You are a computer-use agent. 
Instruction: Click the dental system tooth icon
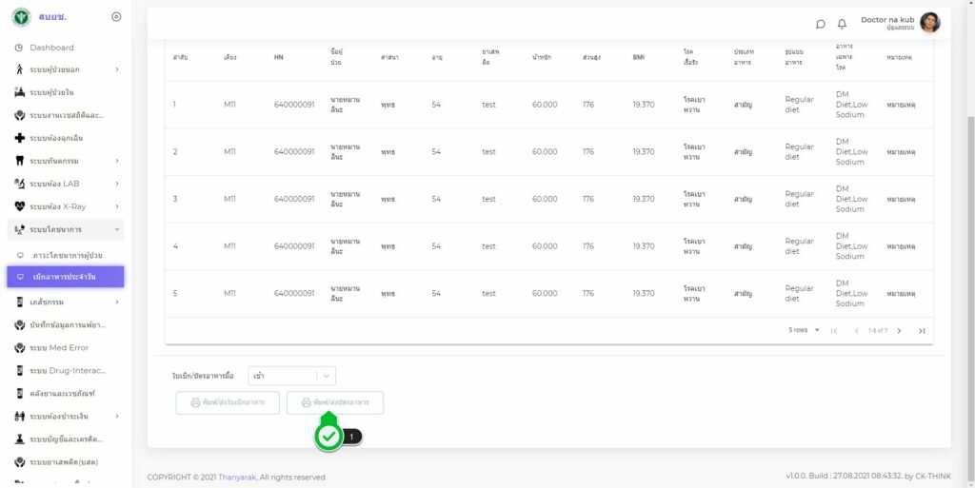(20, 161)
